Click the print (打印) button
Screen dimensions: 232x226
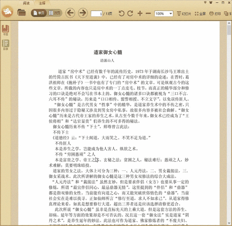(x=215, y=14)
